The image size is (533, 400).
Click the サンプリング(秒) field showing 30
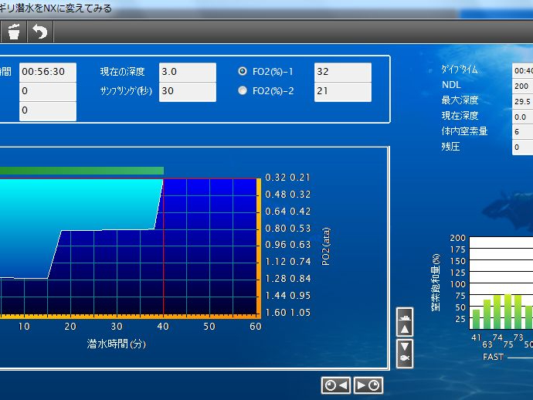point(187,91)
